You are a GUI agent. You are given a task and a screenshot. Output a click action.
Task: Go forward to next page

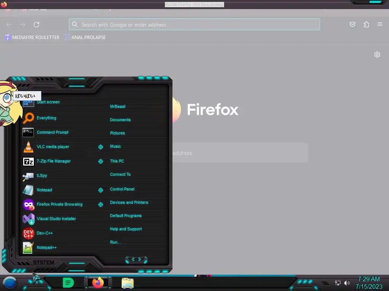(22, 25)
